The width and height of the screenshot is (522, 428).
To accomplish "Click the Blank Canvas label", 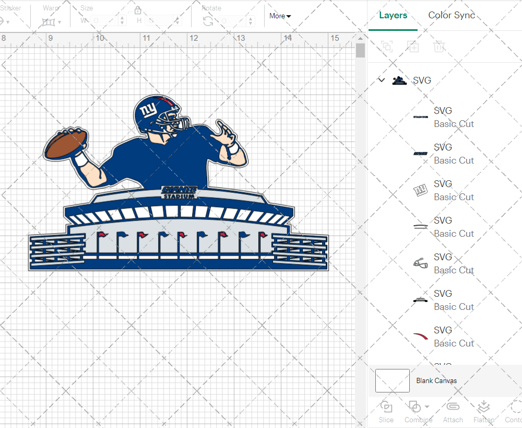I will [x=436, y=380].
